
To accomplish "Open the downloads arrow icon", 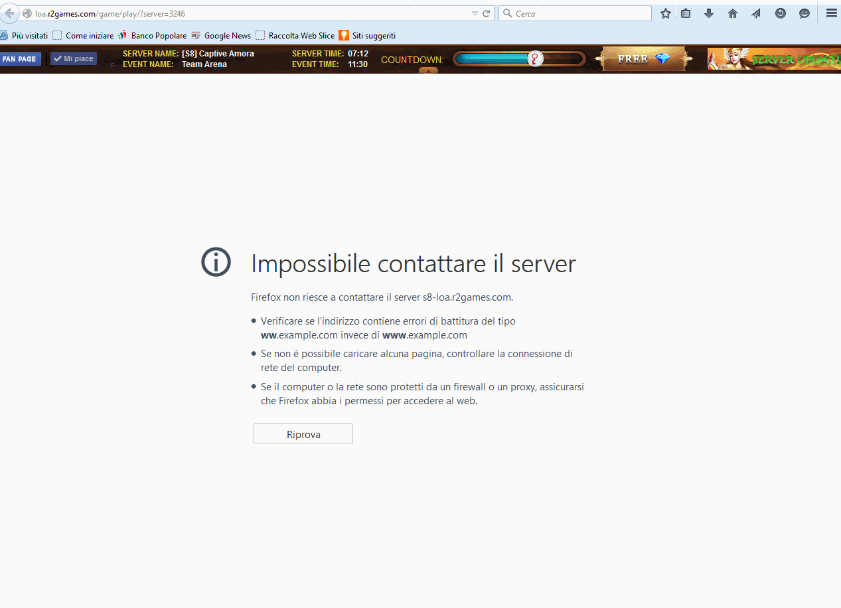I will (709, 13).
